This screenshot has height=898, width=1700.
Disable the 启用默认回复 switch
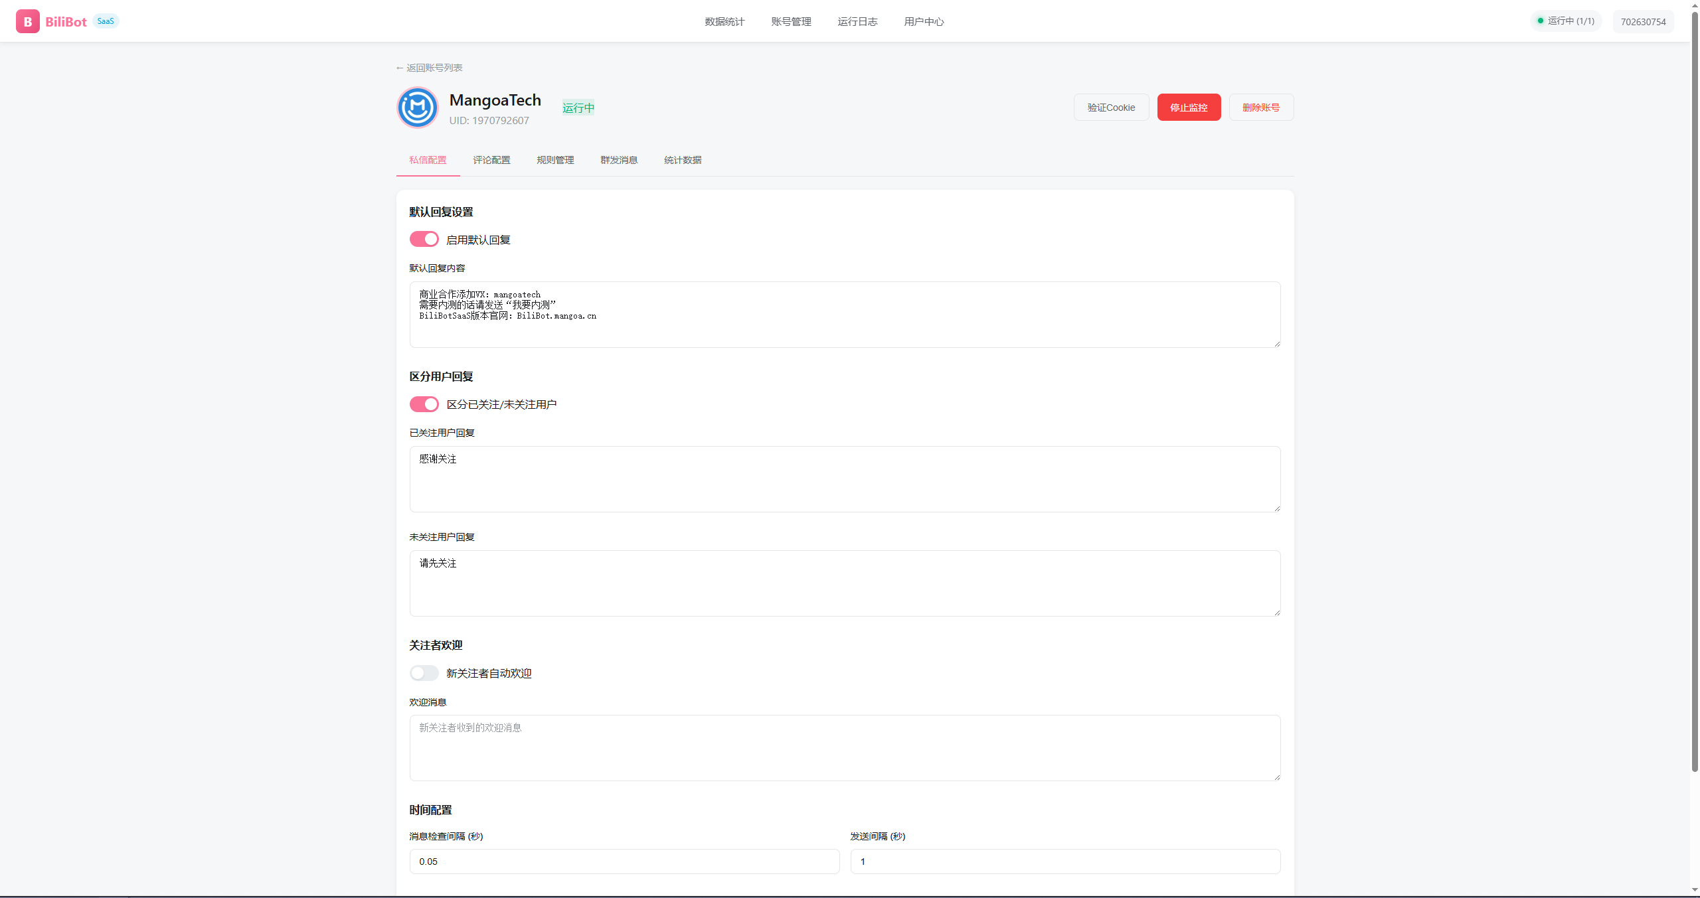(424, 239)
